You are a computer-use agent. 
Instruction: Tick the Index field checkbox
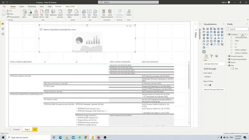coord(231,40)
